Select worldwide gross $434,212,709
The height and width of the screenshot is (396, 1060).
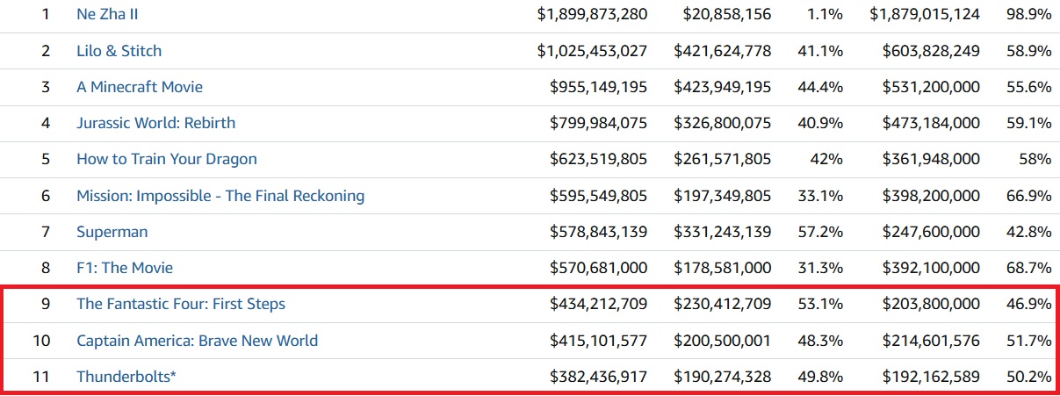click(598, 304)
